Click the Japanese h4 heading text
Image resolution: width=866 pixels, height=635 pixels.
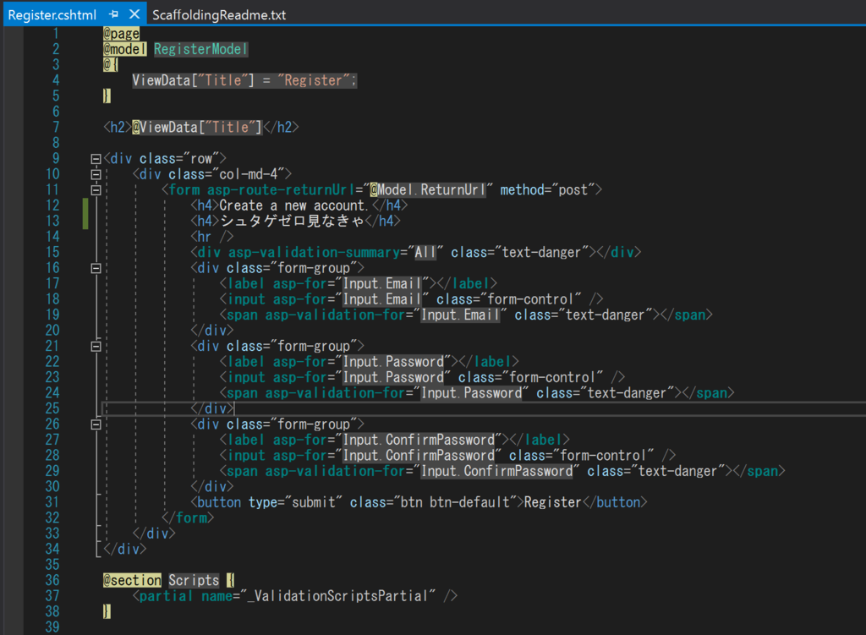click(x=292, y=221)
